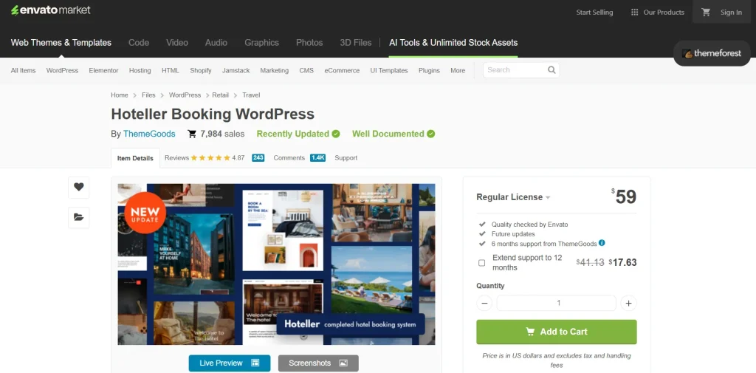Click the WordPress breadcrumb link
Image resolution: width=756 pixels, height=373 pixels.
point(185,95)
